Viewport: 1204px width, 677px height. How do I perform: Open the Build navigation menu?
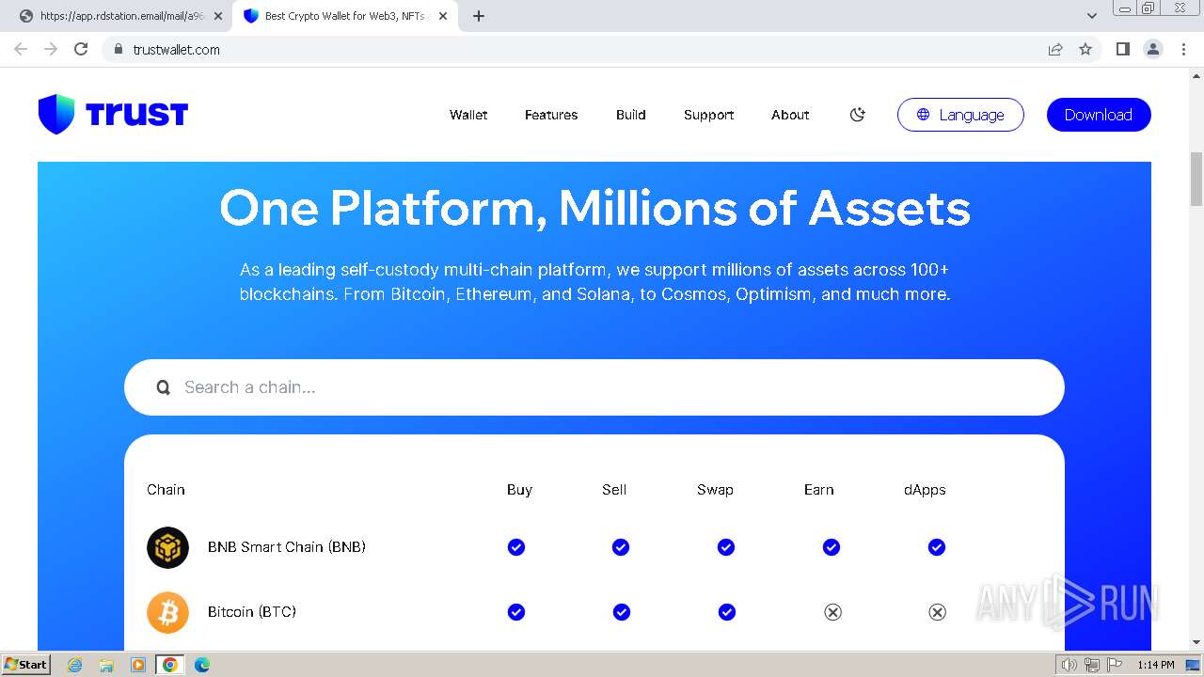coord(630,115)
